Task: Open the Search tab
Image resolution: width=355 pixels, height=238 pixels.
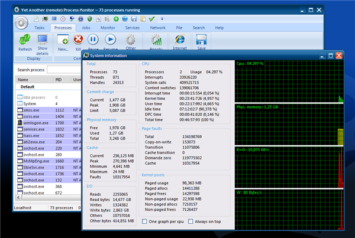Action: coord(199,28)
